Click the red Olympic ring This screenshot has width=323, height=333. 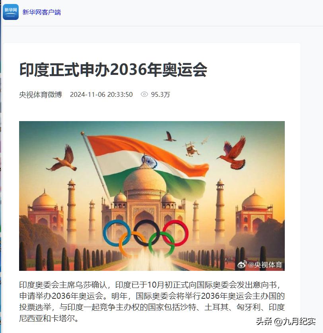click(x=175, y=233)
